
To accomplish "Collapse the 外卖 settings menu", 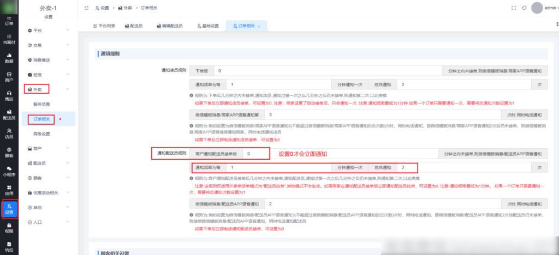I will pyautogui.click(x=48, y=89).
